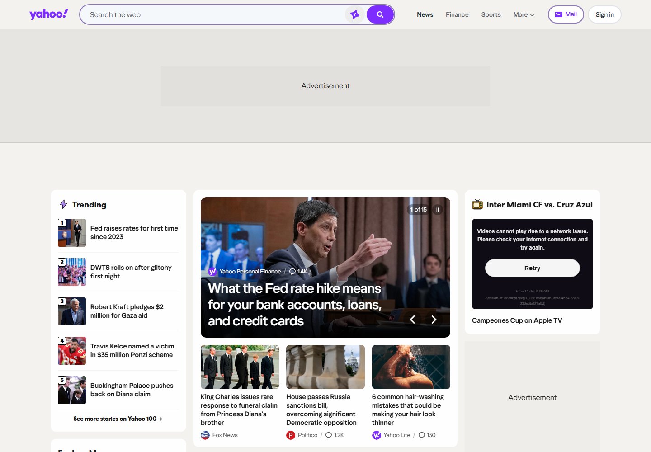The image size is (651, 452).
Task: Click the 1 of 15 slide counter
Action: point(418,210)
